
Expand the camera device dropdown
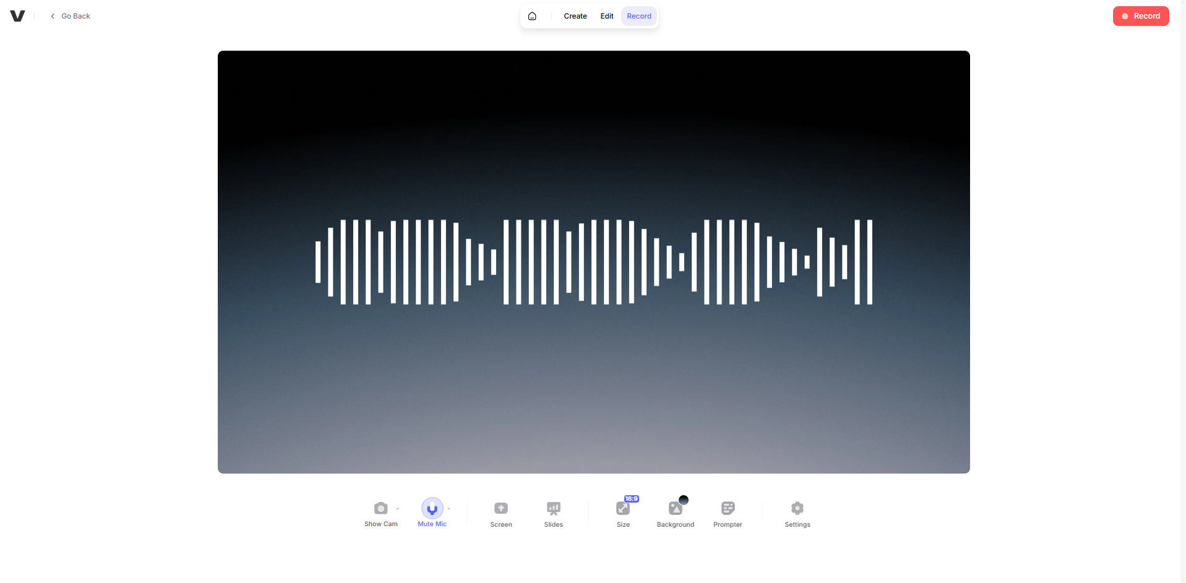pyautogui.click(x=397, y=509)
